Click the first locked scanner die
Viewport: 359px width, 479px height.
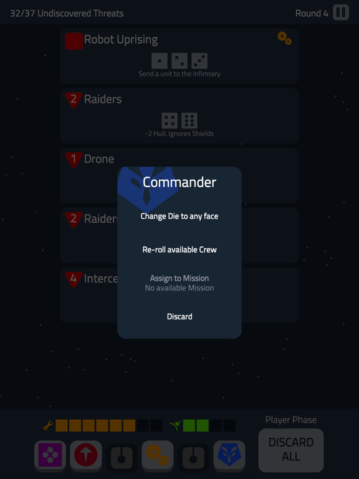click(122, 457)
